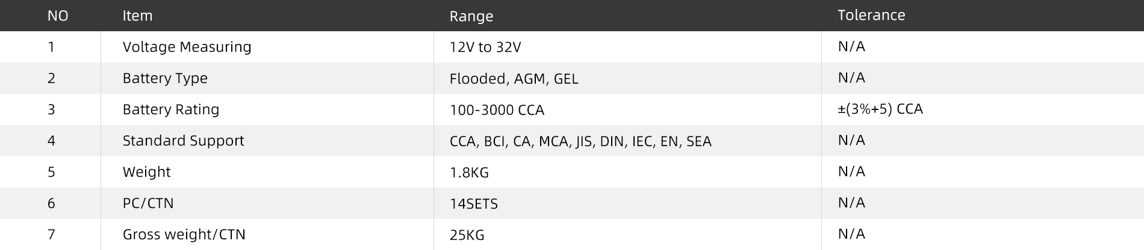Click the CCA, BCI, CA, MCA standards list

pos(580,141)
